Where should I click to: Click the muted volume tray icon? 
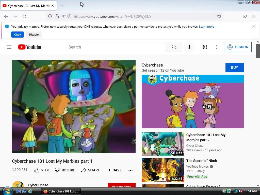240,191
